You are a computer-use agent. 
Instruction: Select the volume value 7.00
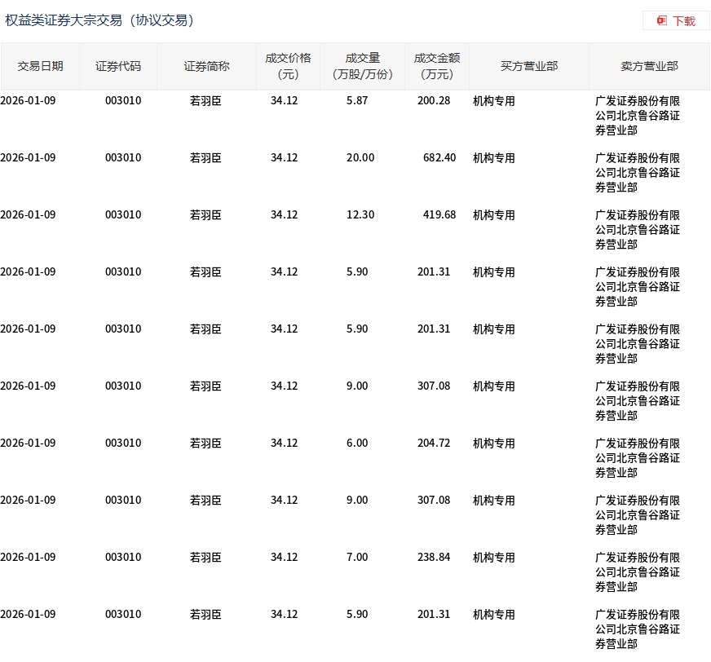click(357, 558)
